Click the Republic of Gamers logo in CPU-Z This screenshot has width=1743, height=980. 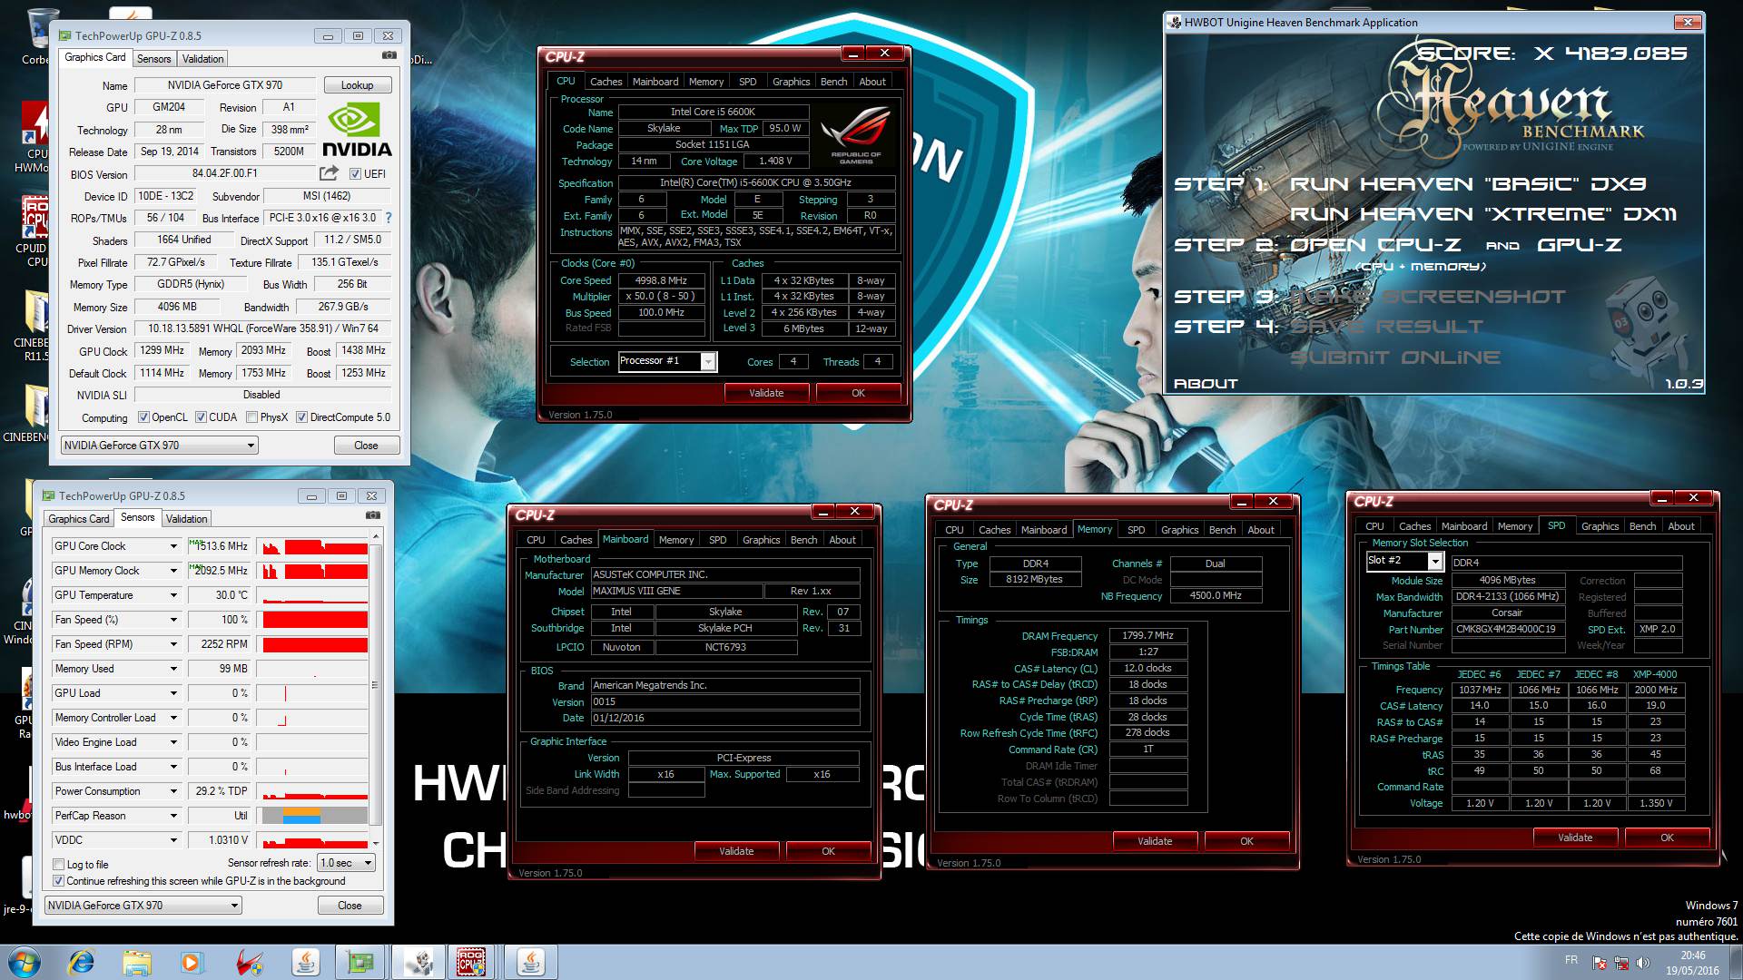tap(855, 136)
